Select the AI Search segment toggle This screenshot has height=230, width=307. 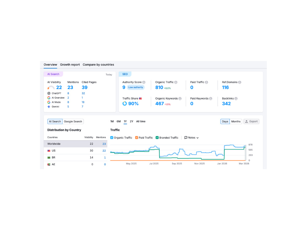[x=55, y=121]
